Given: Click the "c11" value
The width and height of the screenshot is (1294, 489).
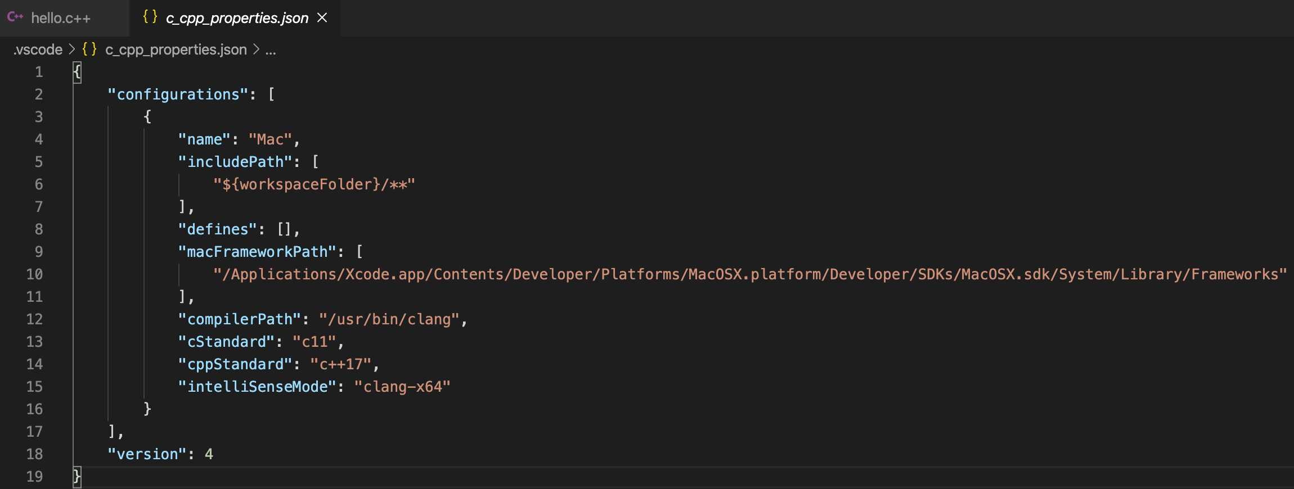Looking at the screenshot, I should (314, 342).
